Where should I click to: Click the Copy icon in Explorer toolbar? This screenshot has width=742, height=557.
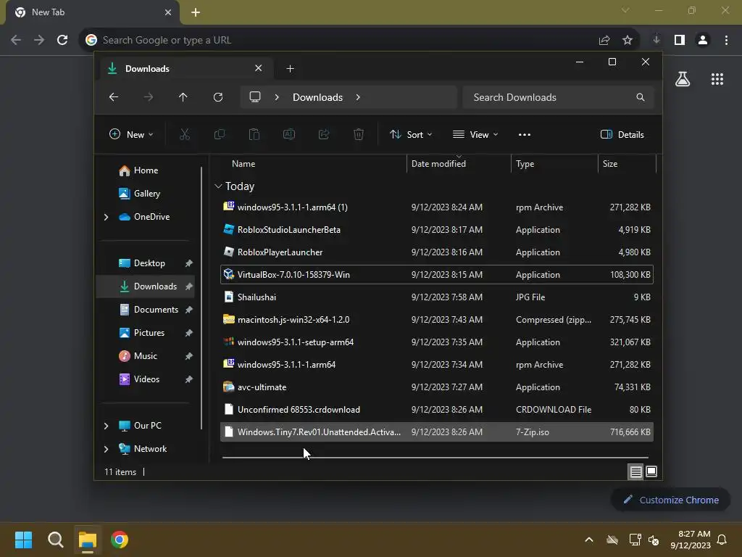220,134
